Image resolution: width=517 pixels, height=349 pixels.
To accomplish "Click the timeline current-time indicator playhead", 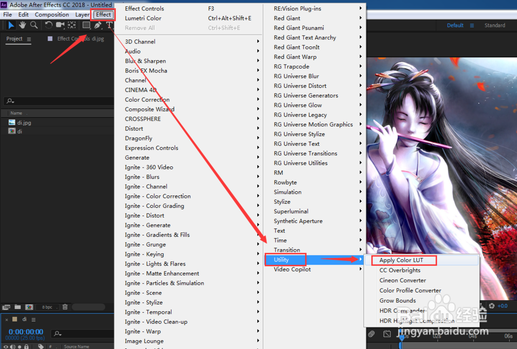I will point(401,338).
